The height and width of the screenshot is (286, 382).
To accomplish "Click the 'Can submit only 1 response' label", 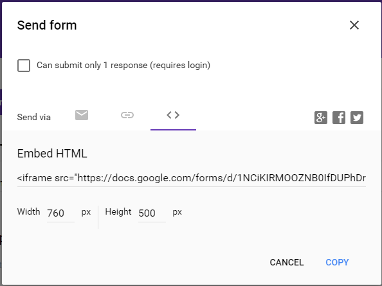I will (123, 65).
